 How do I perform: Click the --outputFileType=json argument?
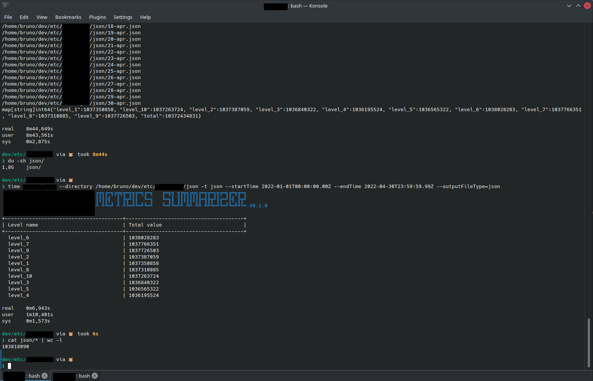468,187
